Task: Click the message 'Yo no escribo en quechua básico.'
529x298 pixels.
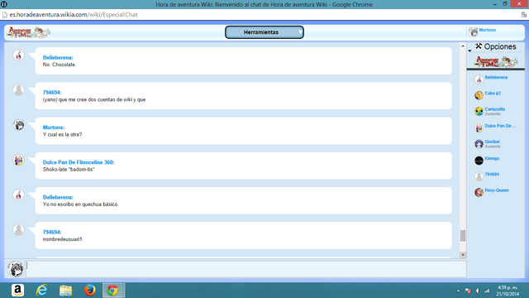Action: coord(81,204)
